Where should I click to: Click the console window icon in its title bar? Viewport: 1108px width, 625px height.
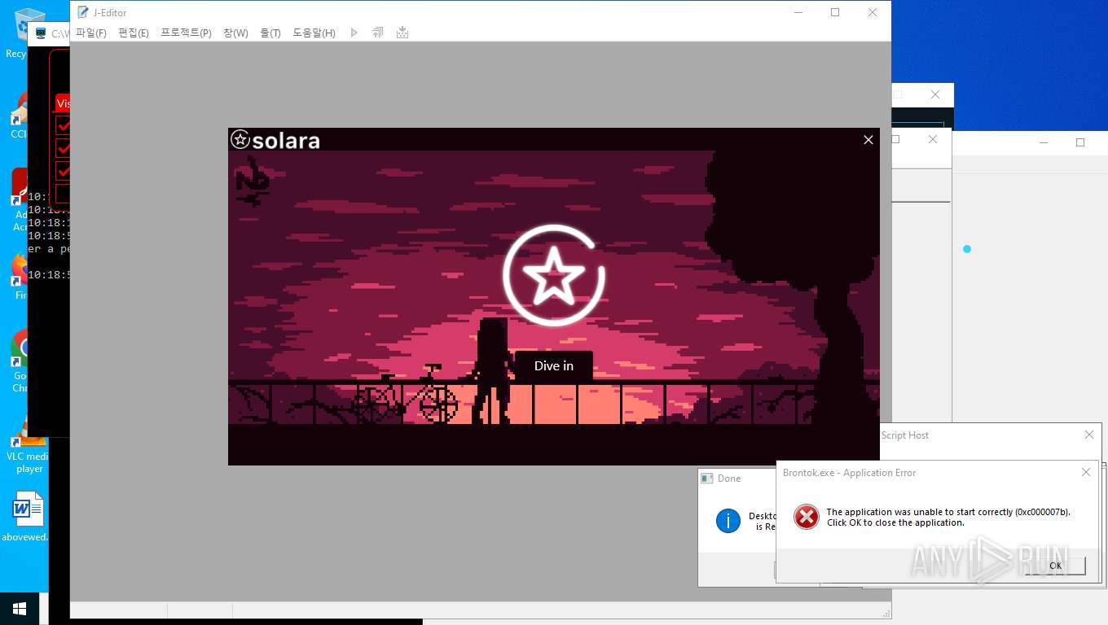point(41,33)
